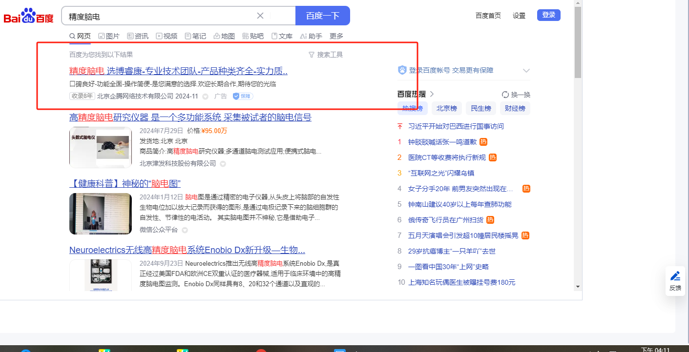This screenshot has width=689, height=352.
Task: Click the Baidu logo
Action: [x=29, y=16]
